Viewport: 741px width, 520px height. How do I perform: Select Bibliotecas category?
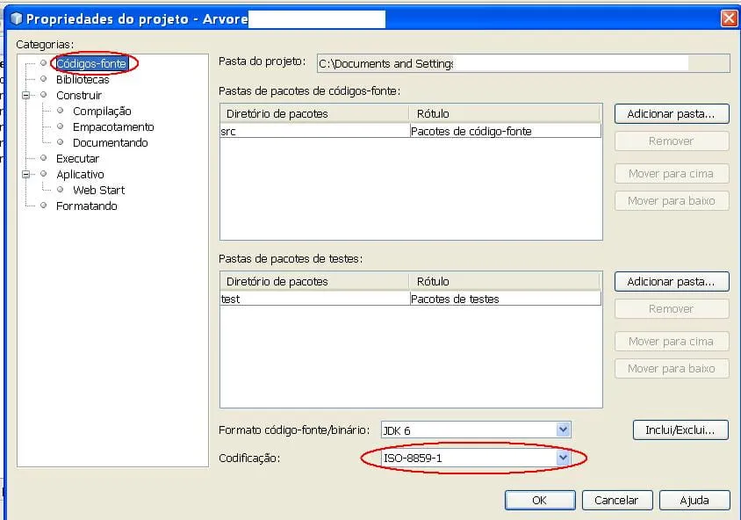(83, 79)
